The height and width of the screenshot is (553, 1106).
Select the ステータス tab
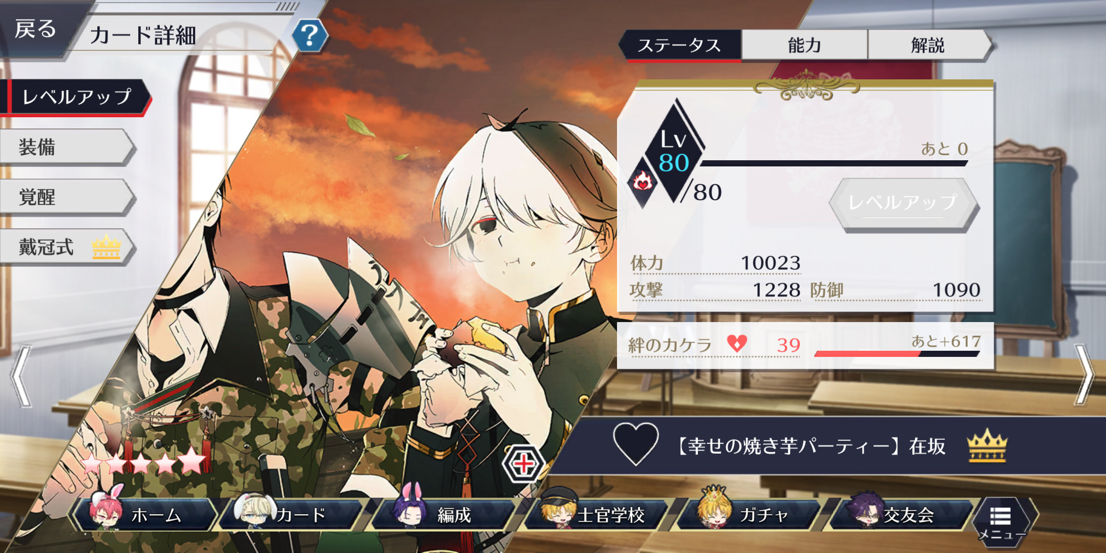tap(680, 45)
